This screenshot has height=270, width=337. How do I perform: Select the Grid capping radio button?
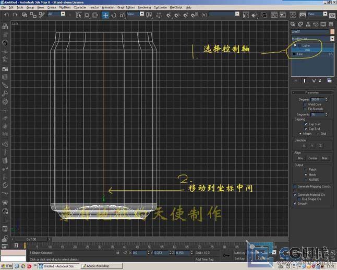coord(318,134)
